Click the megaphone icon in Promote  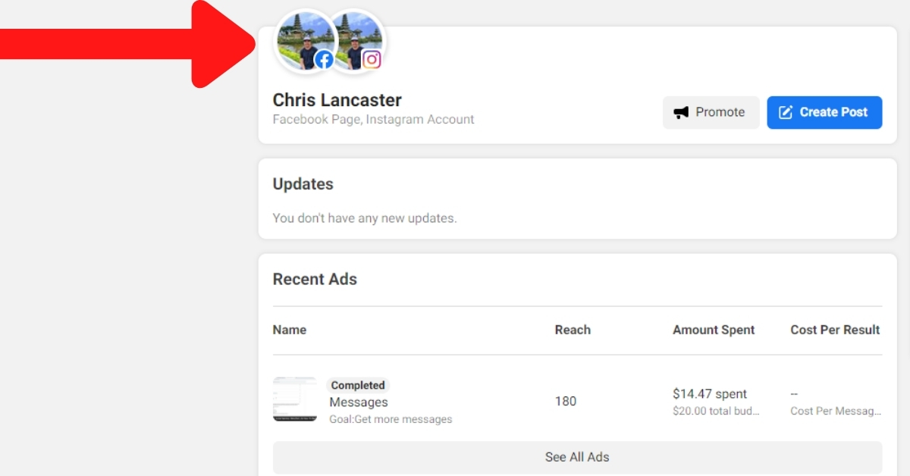[681, 112]
